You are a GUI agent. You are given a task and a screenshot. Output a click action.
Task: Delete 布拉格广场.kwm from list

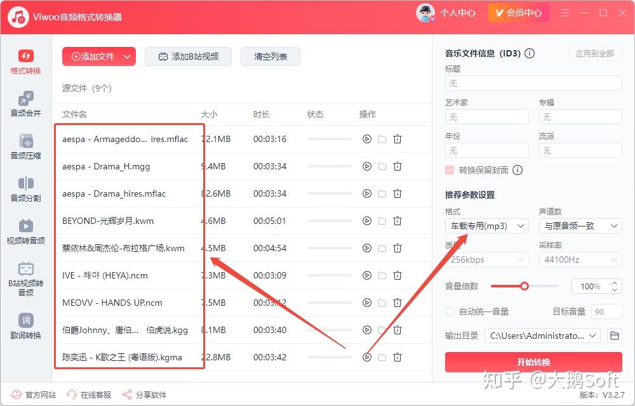tap(398, 248)
